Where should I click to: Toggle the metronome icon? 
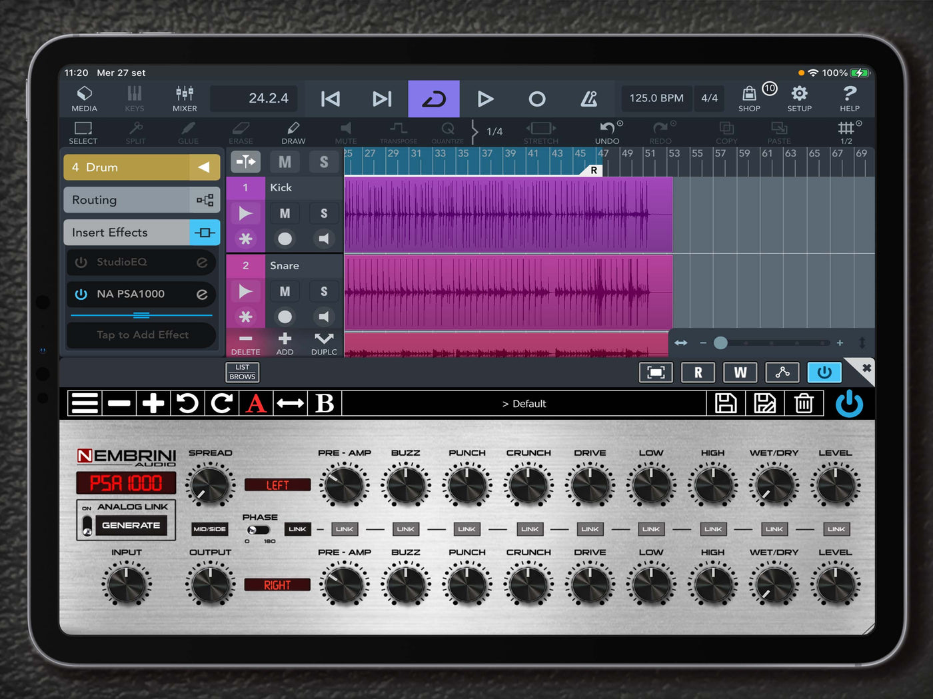pyautogui.click(x=589, y=99)
